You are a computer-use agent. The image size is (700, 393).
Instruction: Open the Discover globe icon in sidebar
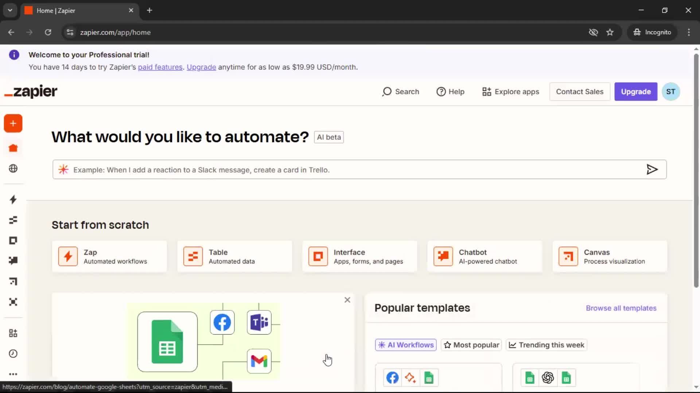[x=13, y=168]
